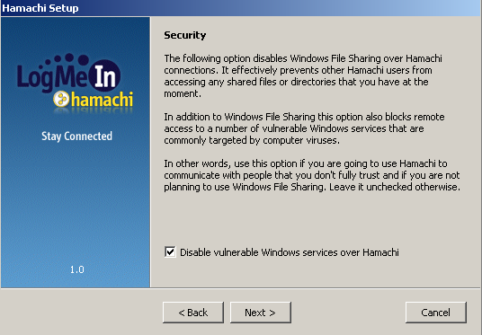Click the dotted arc above the LogMeIn logo
This screenshot has height=335, width=482.
coord(64,59)
